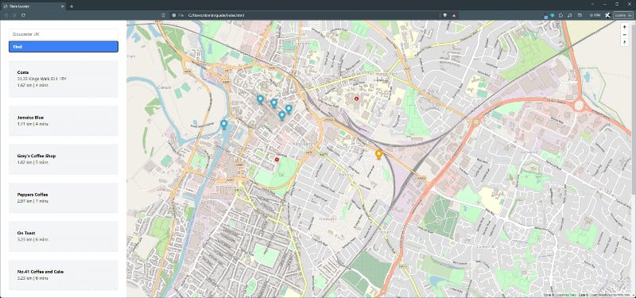Go back to the previous page

6,15
